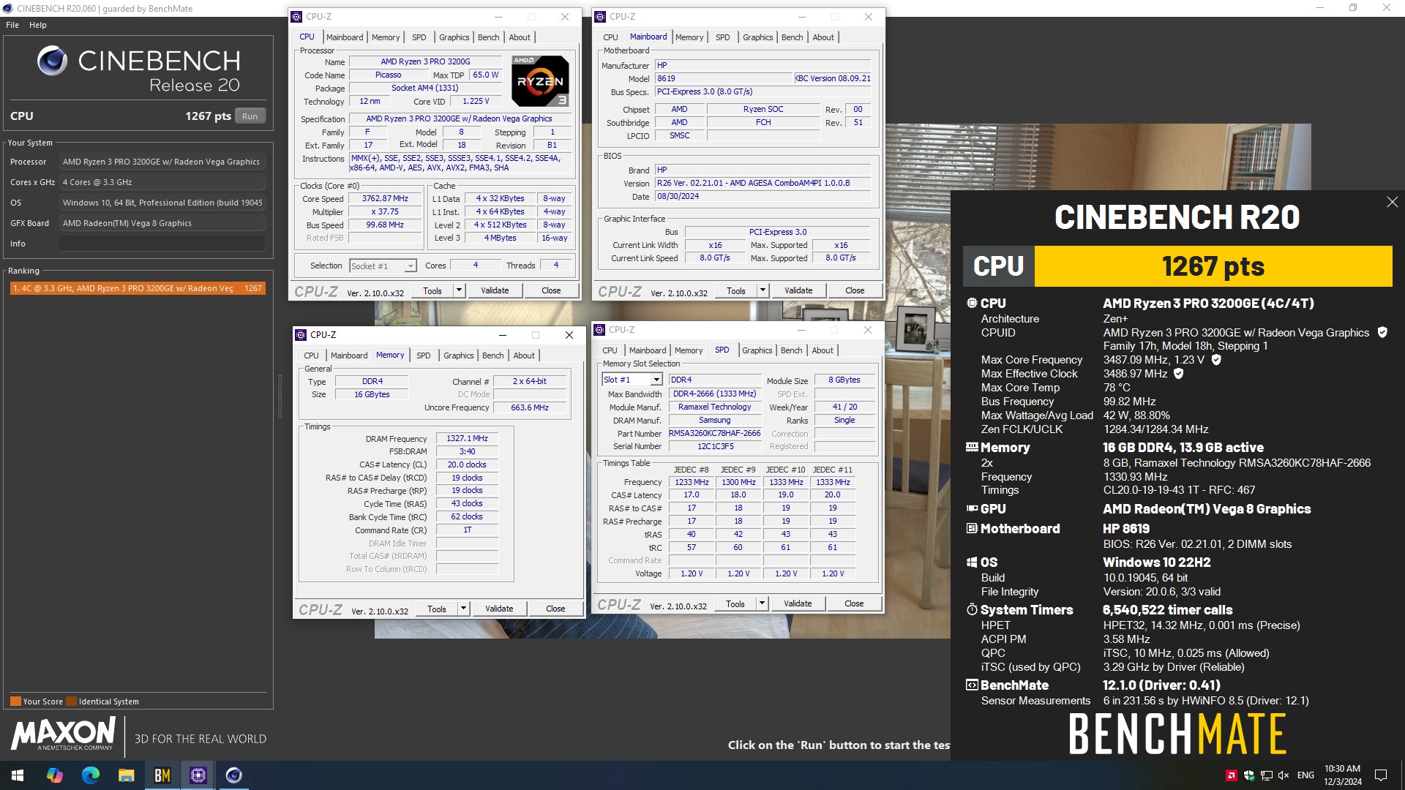This screenshot has height=790, width=1405.
Task: Close the BenchMate Cinebench R20 result overlay
Action: 1392,202
